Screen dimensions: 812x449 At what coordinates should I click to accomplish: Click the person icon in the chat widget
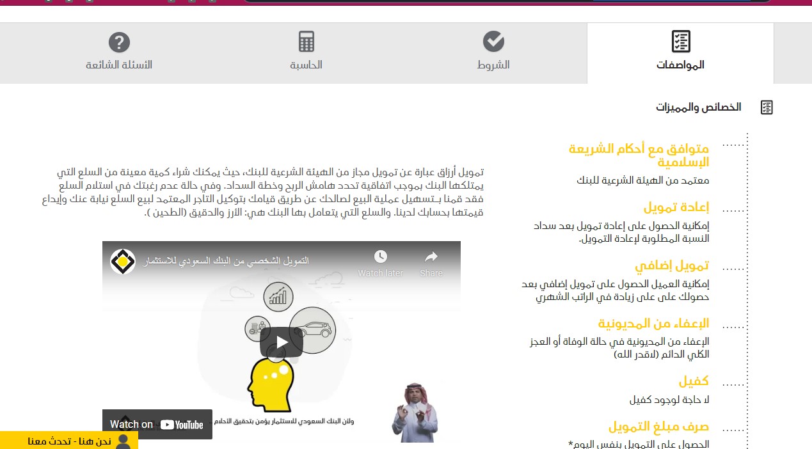(124, 441)
